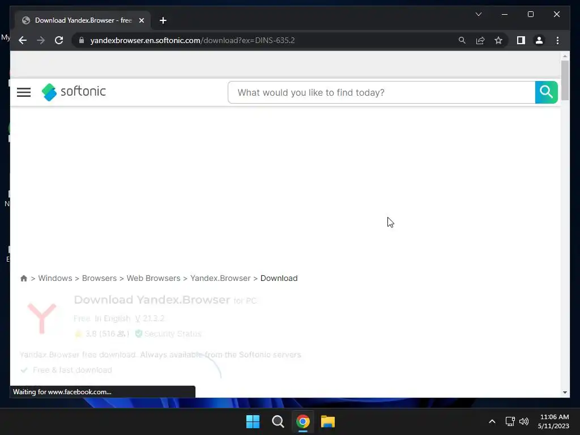Open Chrome side panel

pos(521,40)
